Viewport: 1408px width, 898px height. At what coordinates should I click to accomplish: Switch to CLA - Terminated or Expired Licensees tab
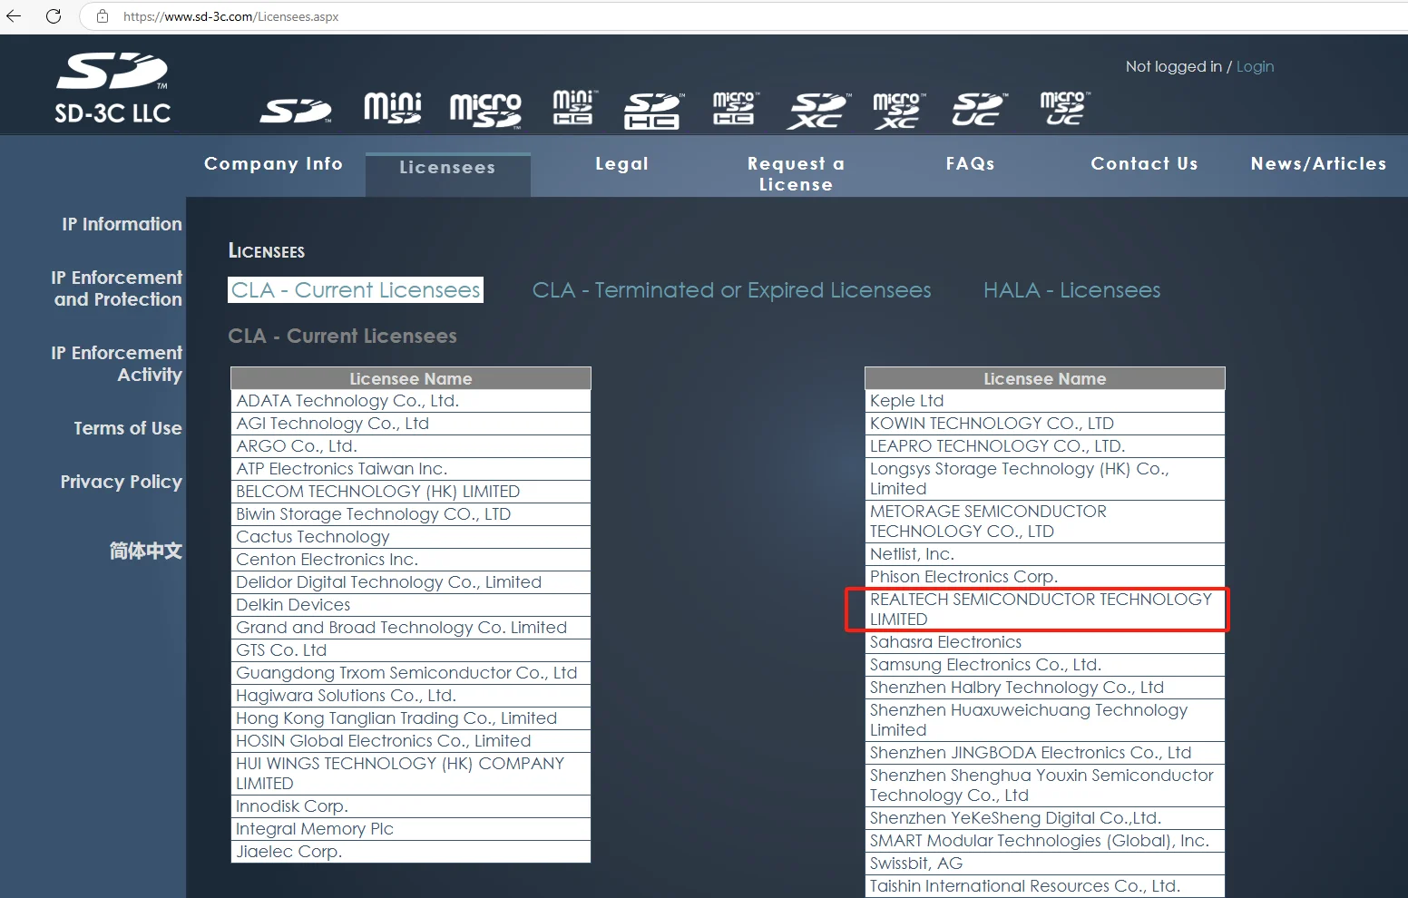pyautogui.click(x=731, y=290)
